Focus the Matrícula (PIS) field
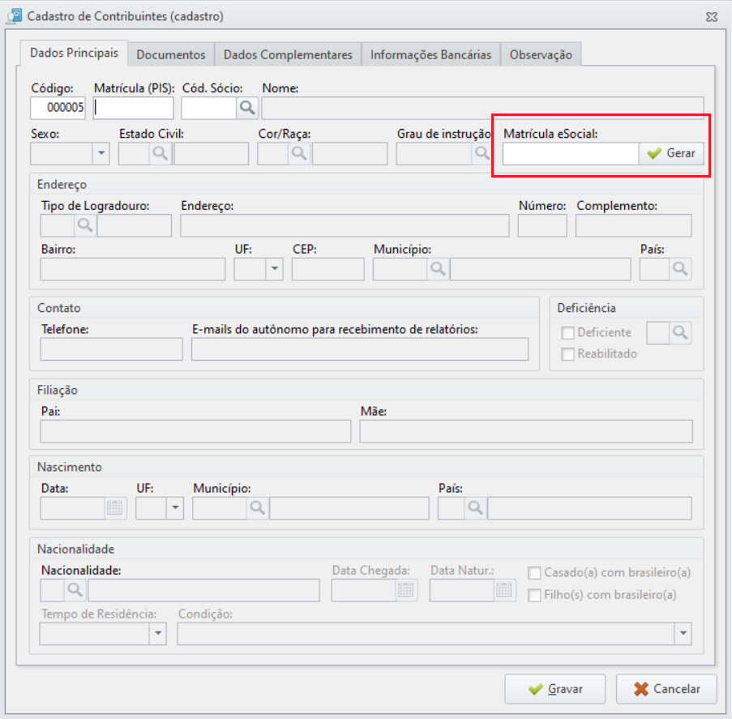 coord(133,108)
